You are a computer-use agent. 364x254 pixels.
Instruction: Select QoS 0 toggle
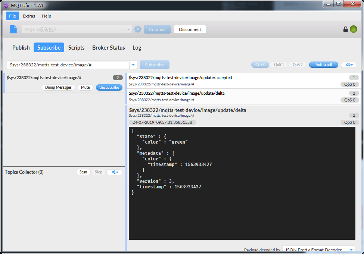[260, 65]
